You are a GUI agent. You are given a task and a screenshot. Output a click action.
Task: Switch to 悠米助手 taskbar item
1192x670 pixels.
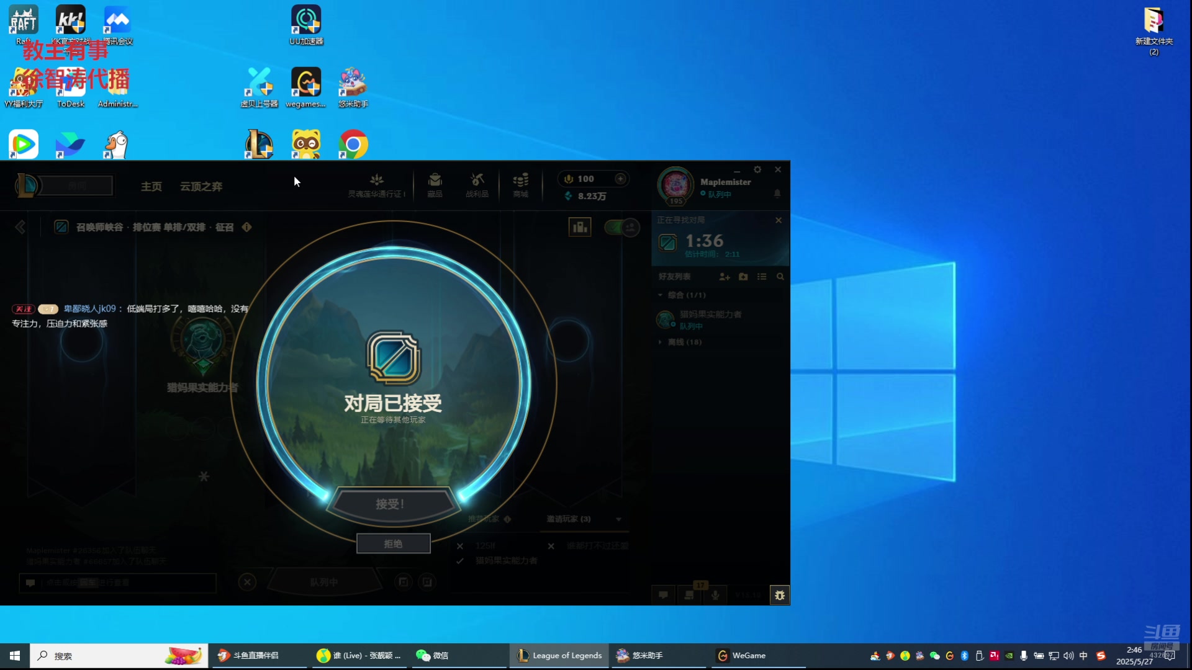[x=658, y=656]
